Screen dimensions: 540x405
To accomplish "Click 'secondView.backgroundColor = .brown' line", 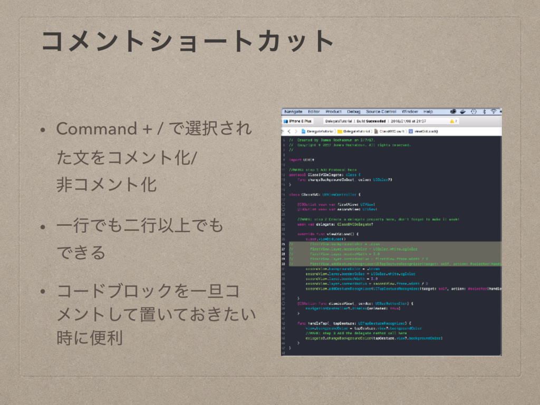I will [343, 268].
